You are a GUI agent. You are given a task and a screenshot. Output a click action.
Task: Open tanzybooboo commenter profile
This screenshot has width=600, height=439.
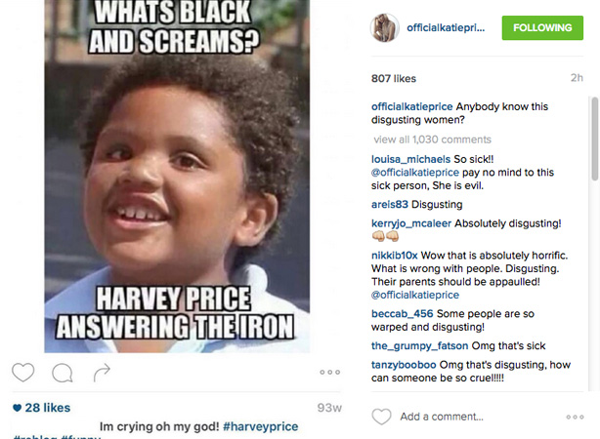[x=404, y=365]
